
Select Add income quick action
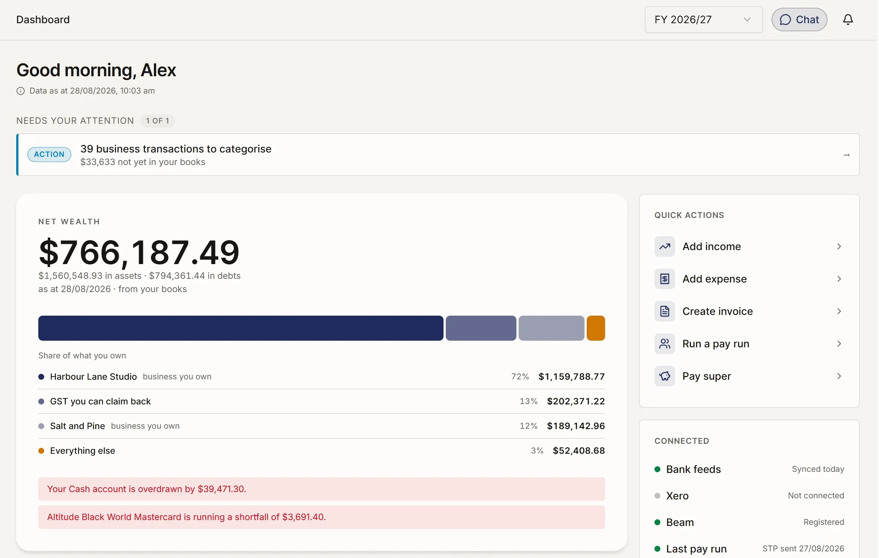pyautogui.click(x=749, y=246)
